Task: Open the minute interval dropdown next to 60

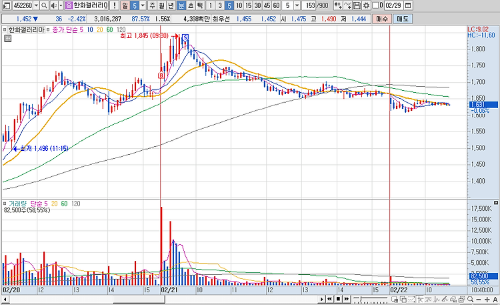Action: coord(297,5)
